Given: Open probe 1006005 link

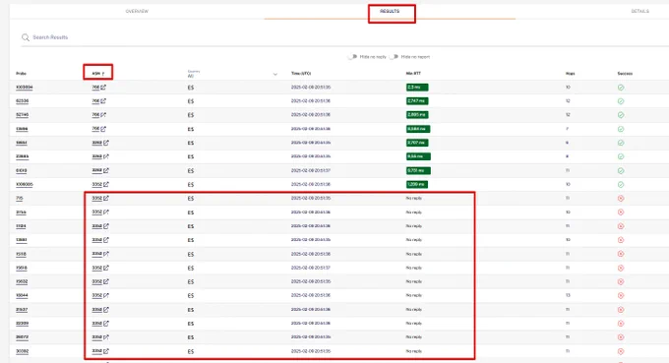Looking at the screenshot, I should pyautogui.click(x=25, y=184).
